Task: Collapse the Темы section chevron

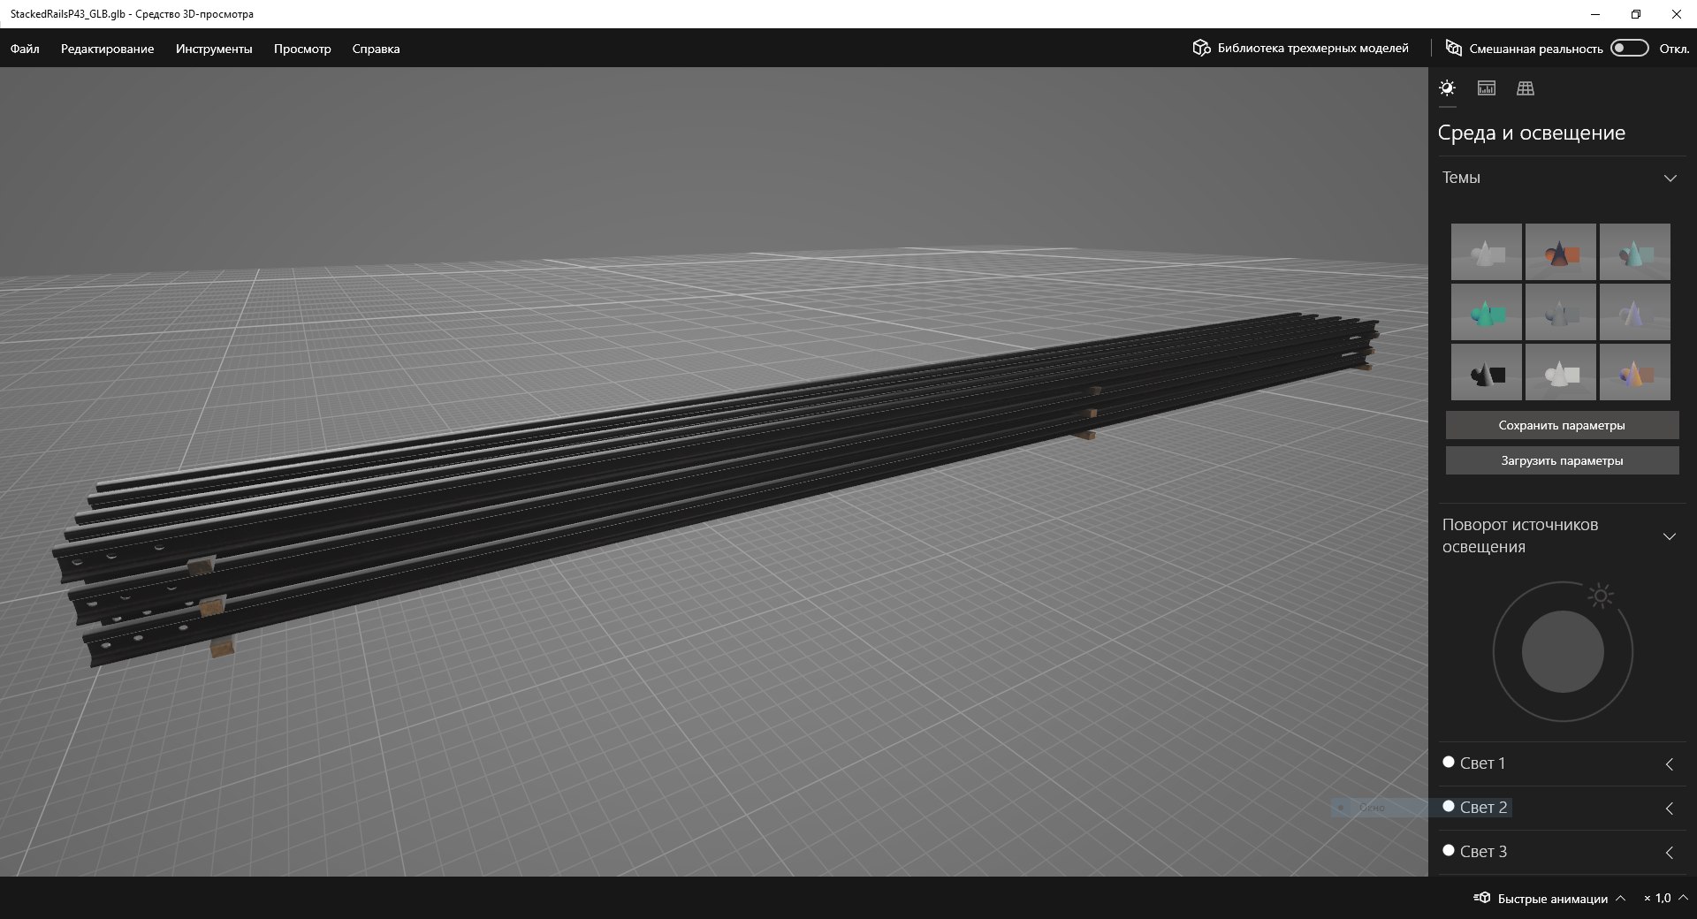Action: [1670, 178]
